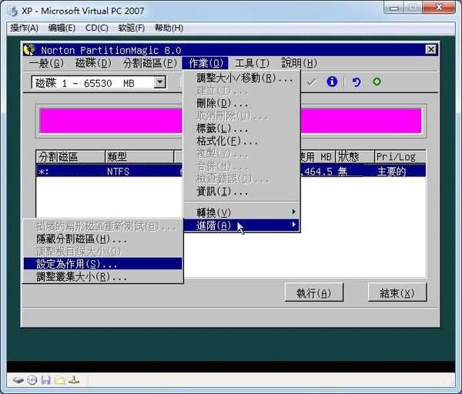462x394 pixels.
Task: Open the 磁碟(D) menu
Action: (x=93, y=63)
